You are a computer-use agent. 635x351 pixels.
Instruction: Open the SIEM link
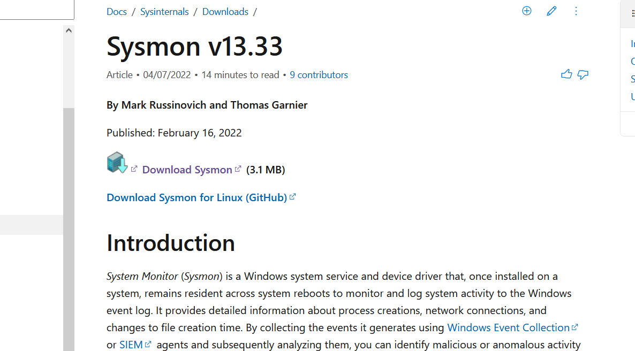[131, 345]
